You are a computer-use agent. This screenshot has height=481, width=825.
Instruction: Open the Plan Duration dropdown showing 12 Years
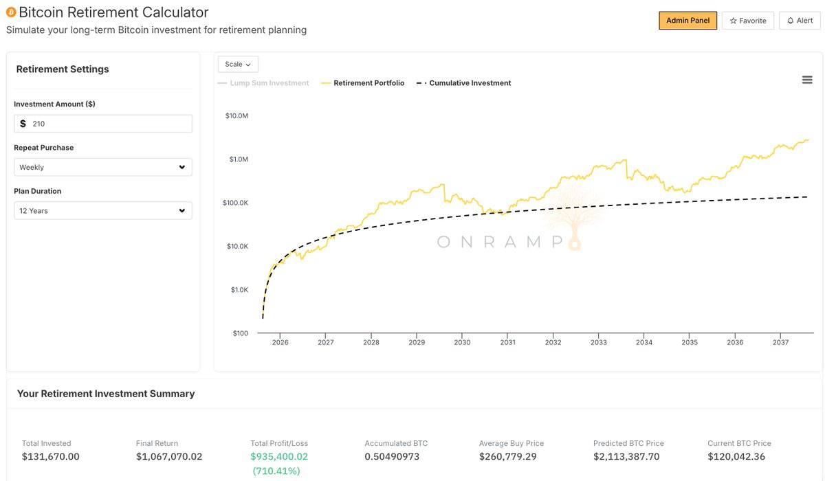pyautogui.click(x=102, y=210)
